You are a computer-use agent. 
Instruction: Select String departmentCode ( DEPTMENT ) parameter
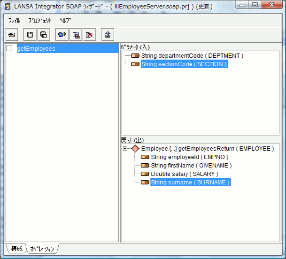[x=192, y=55]
